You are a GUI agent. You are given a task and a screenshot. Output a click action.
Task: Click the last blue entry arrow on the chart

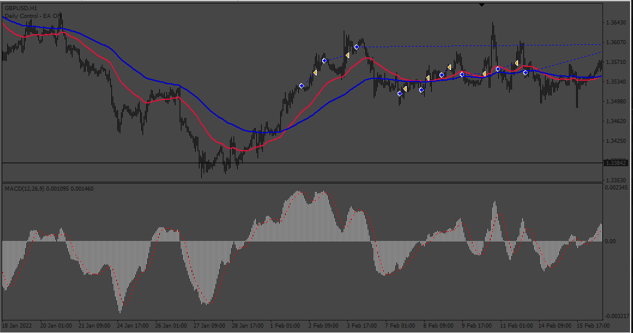[525, 72]
